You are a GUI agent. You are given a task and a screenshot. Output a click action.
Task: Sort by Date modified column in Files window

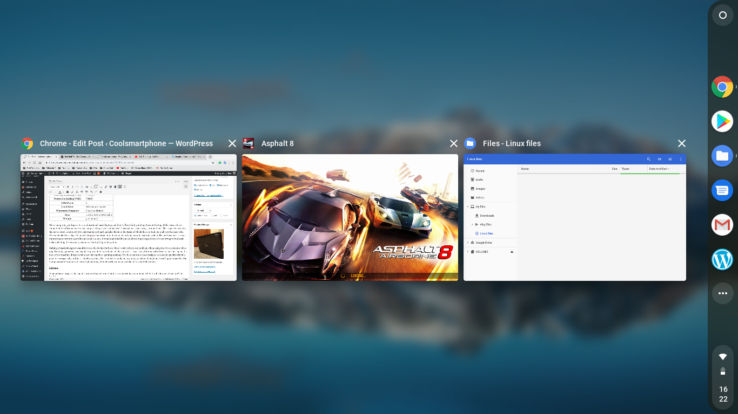(659, 169)
